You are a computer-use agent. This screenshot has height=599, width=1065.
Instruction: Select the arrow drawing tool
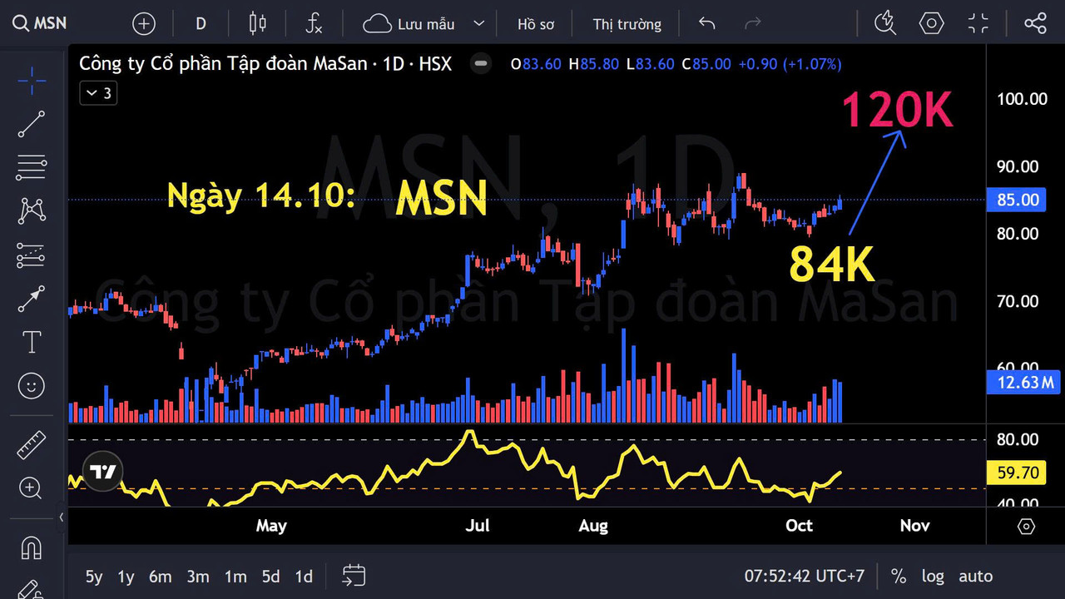coord(32,298)
